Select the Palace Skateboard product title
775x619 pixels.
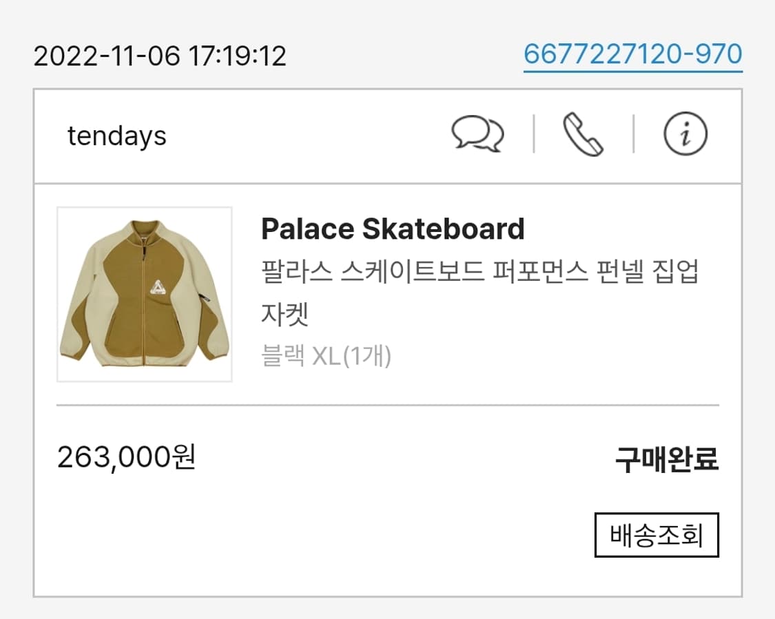393,228
